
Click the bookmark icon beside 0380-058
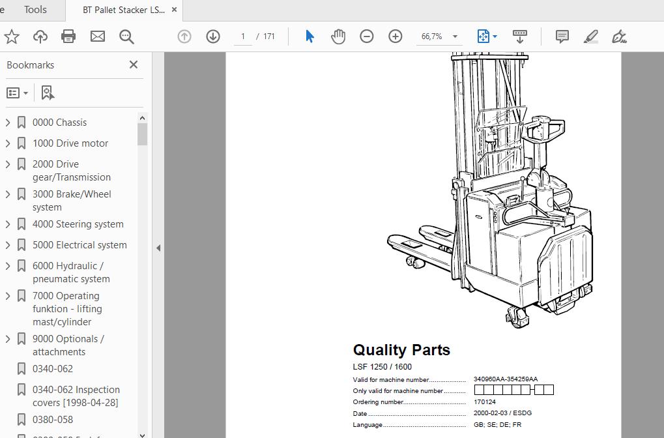coord(21,420)
